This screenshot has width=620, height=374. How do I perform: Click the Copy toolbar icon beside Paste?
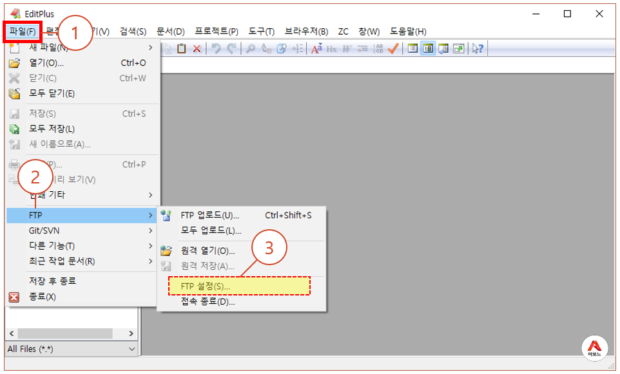point(167,48)
